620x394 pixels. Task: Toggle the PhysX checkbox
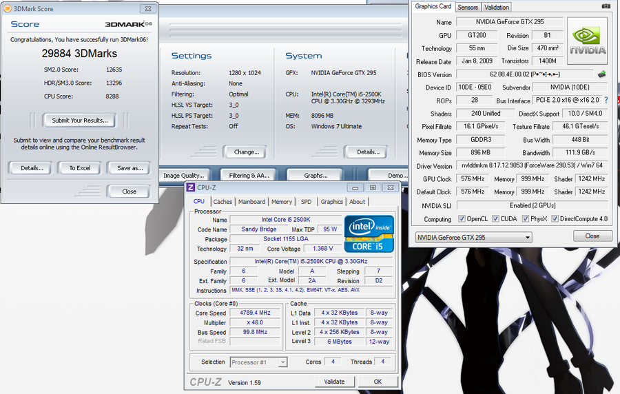526,218
